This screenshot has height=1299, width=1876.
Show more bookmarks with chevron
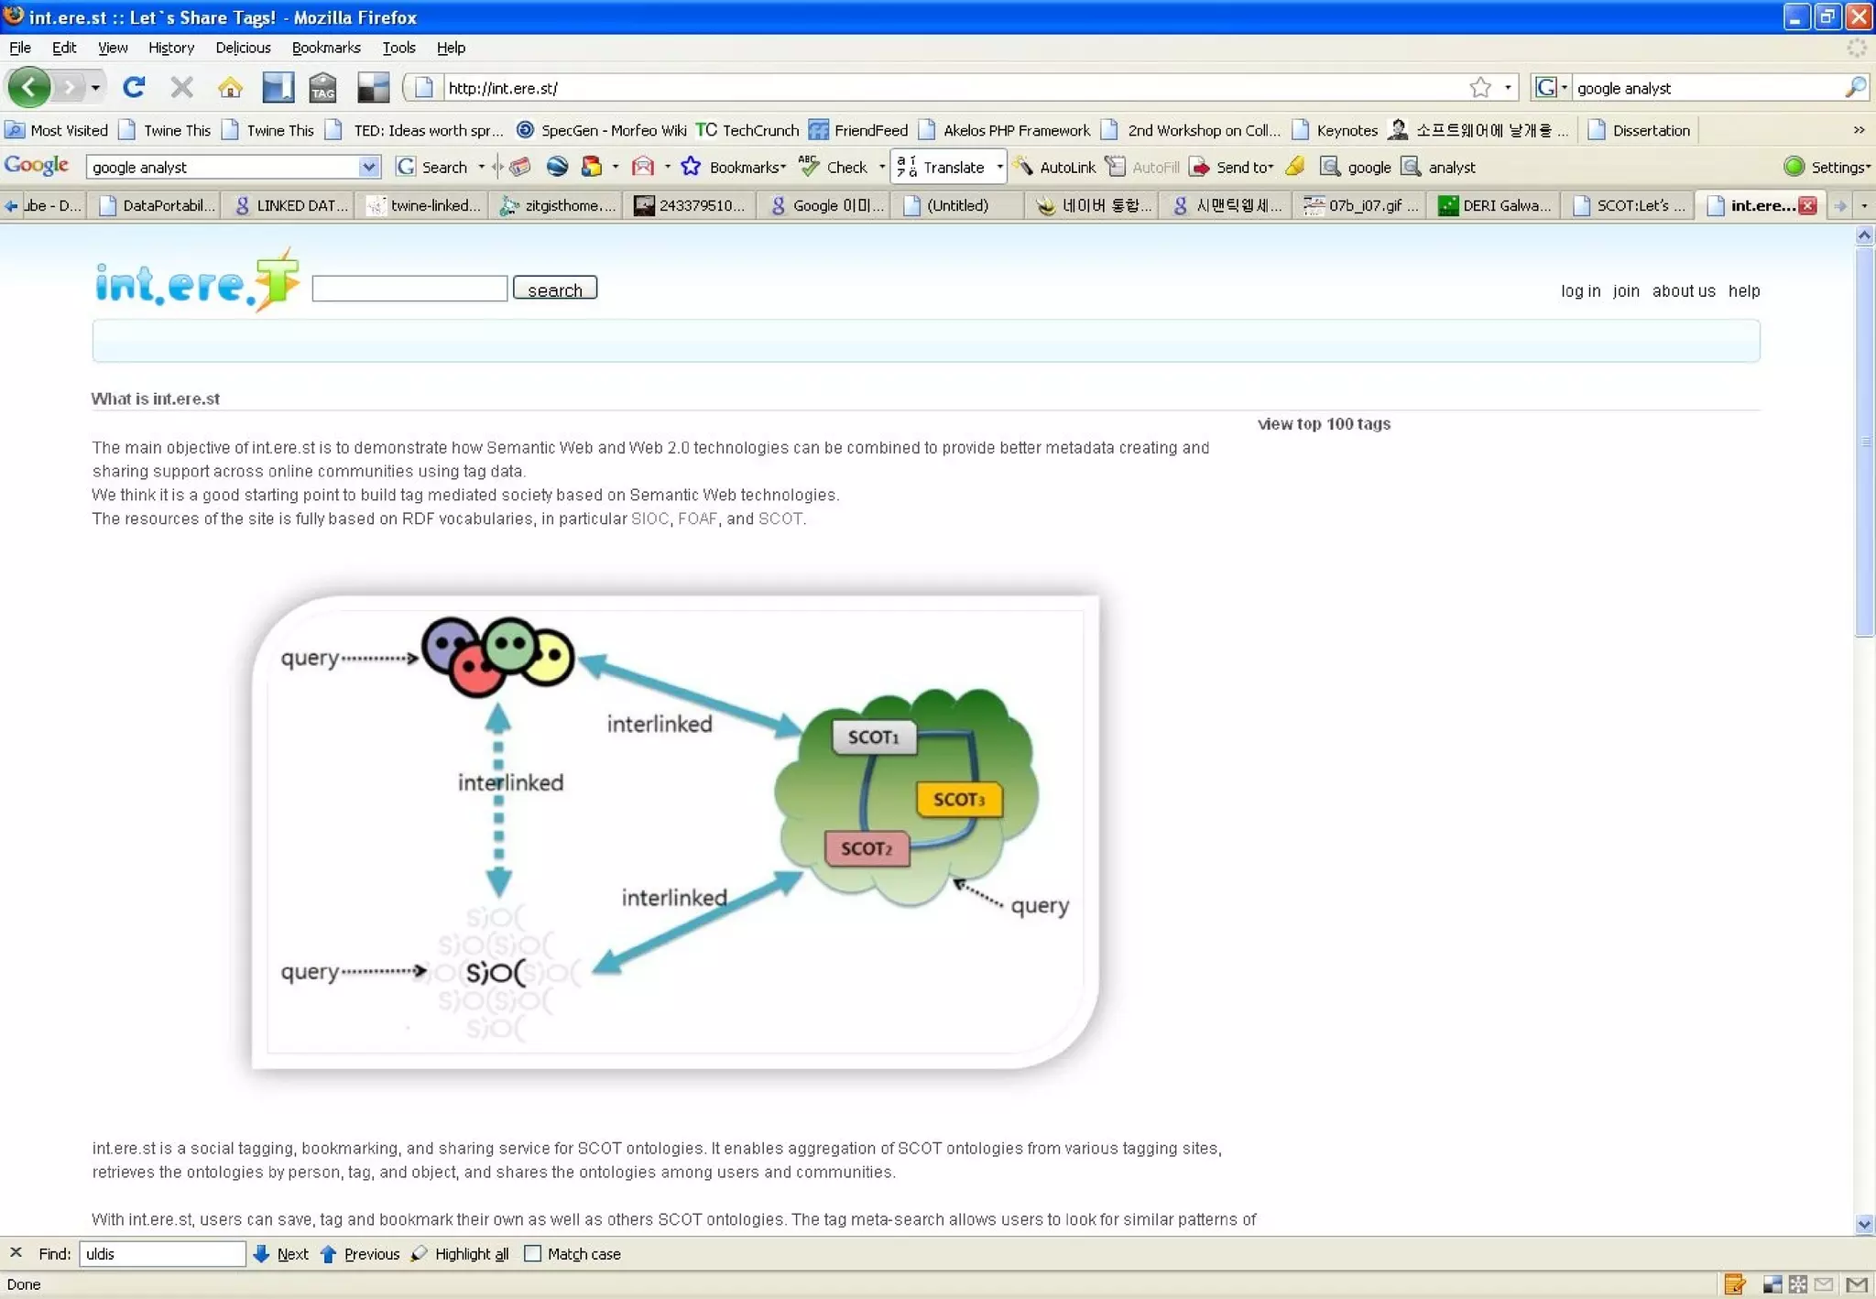[x=1859, y=129]
